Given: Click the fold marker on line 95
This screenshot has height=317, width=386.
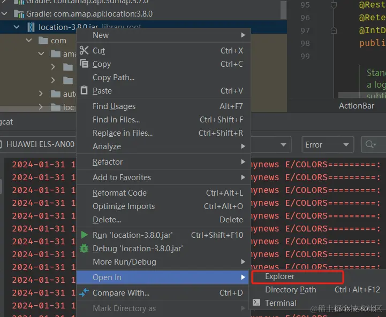Looking at the screenshot, I should (334, 5).
